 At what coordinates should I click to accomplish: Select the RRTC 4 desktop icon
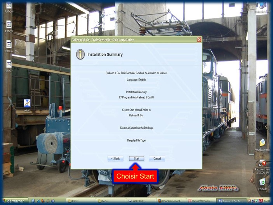pos(9,7)
